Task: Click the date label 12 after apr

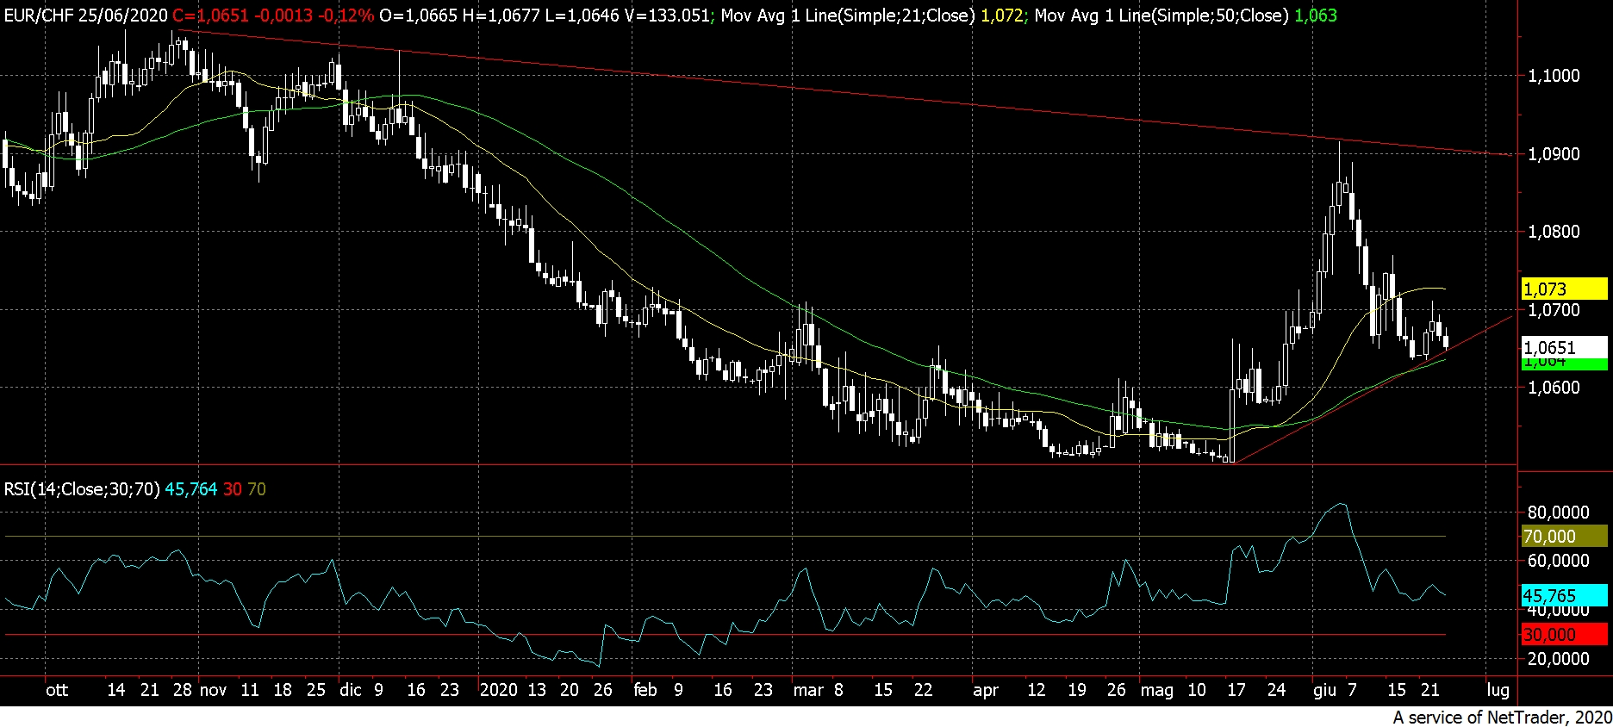Action: [1037, 690]
